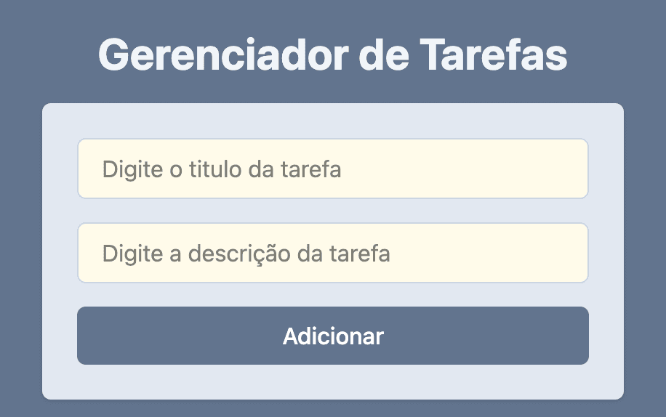Click the word 'de' in the page title
The height and width of the screenshot is (417, 666).
384,55
